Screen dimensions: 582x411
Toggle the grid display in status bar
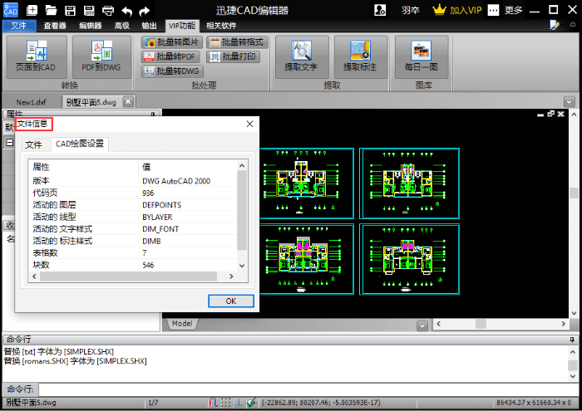[x=226, y=403]
